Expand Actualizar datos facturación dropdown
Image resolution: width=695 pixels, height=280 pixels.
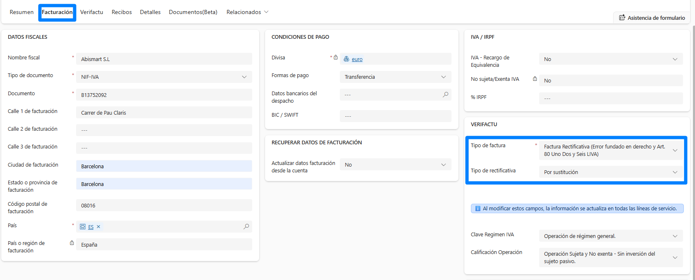pos(443,165)
